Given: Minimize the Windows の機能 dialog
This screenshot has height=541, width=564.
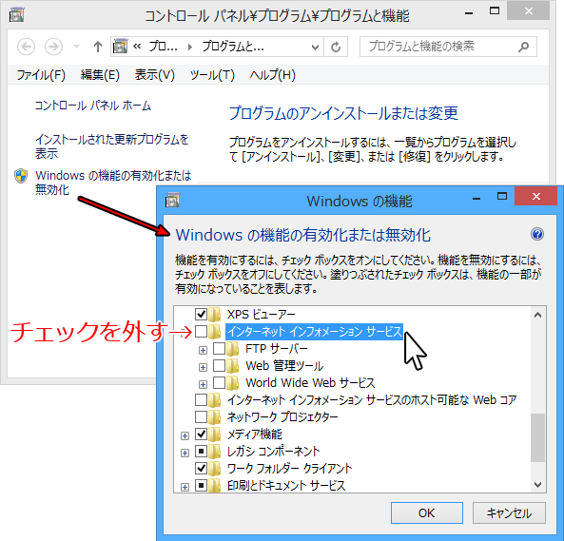Looking at the screenshot, I should tap(476, 198).
